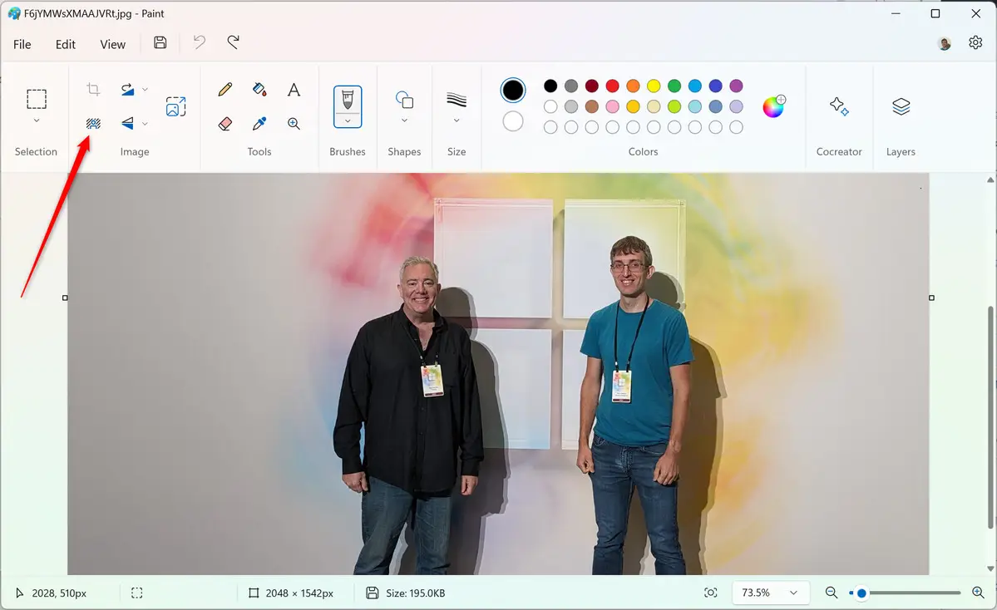The image size is (997, 610).
Task: Click the Remove background icon
Action: pyautogui.click(x=93, y=124)
